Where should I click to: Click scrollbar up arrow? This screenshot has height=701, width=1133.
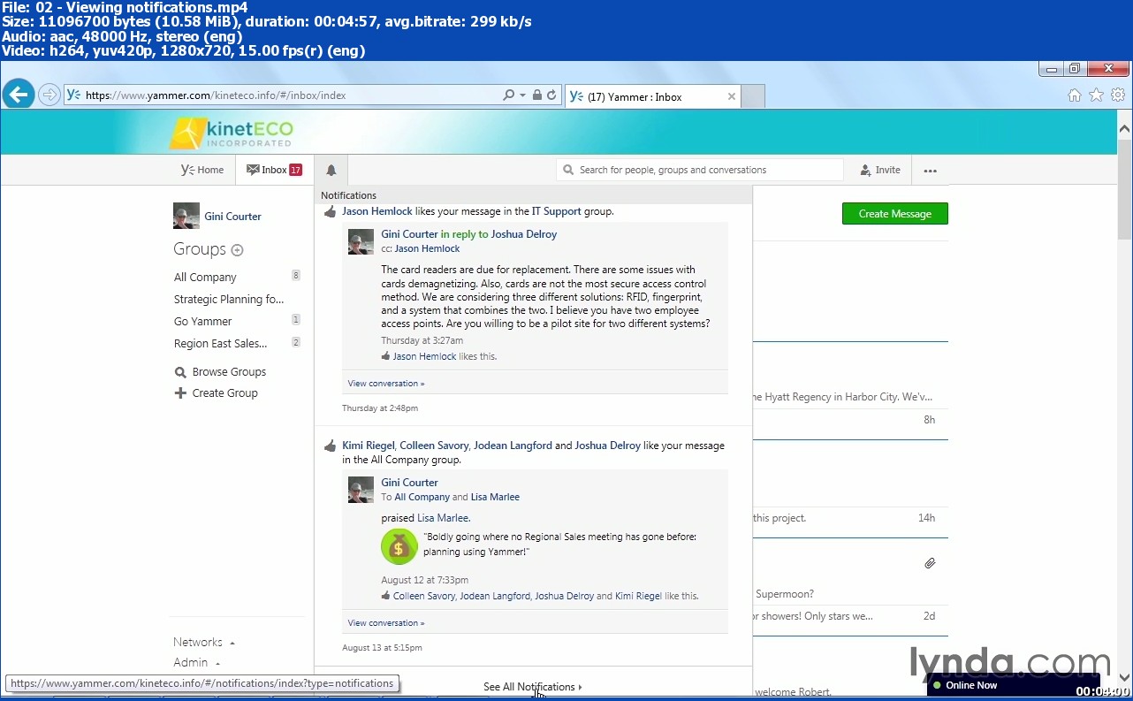pos(1124,129)
